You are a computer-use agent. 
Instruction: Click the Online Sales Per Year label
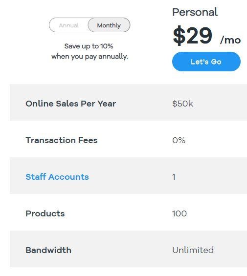71,104
